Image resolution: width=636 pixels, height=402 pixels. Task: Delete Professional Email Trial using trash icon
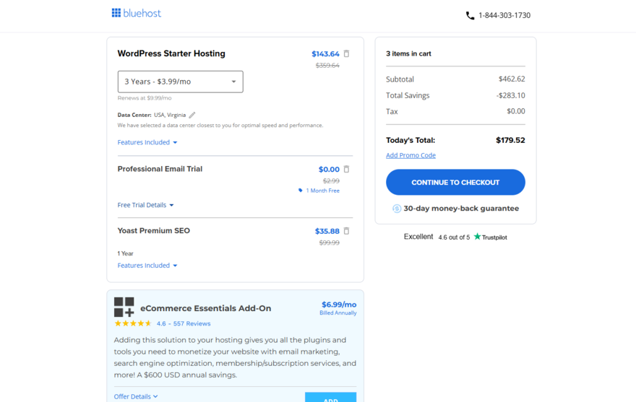pos(346,169)
